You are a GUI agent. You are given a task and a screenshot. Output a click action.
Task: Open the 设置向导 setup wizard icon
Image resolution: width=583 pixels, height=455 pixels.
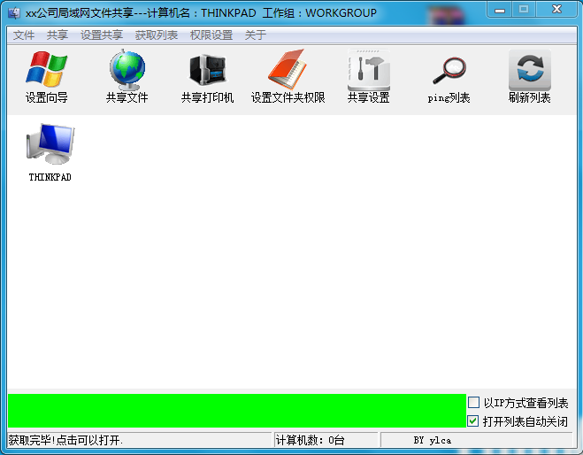[x=47, y=77]
